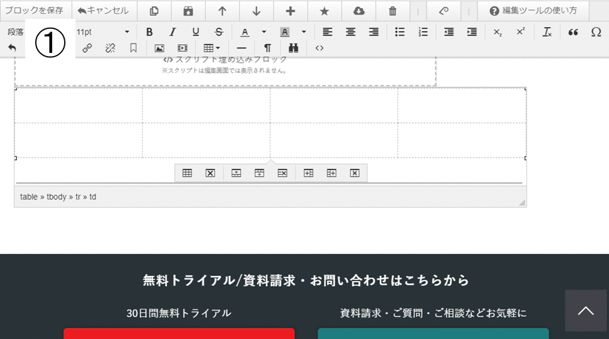Toggle italic formatting
This screenshot has width=609, height=339.
[x=172, y=32]
